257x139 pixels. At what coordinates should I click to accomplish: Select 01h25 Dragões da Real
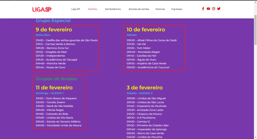pos(51,52)
